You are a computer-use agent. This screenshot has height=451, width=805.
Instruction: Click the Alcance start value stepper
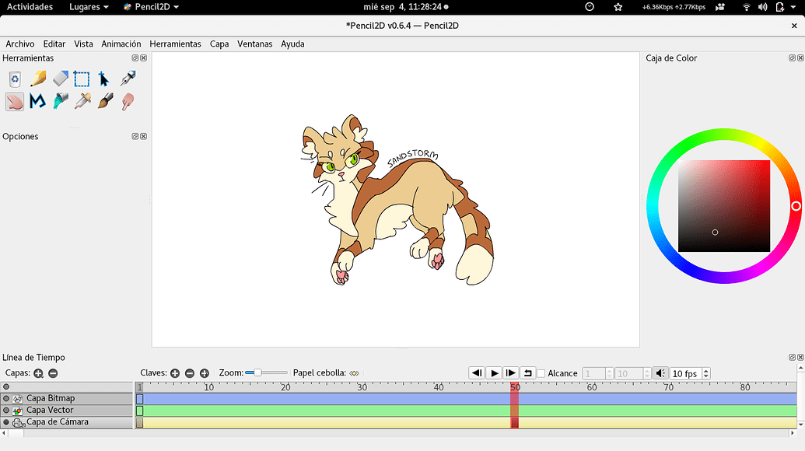(x=609, y=373)
